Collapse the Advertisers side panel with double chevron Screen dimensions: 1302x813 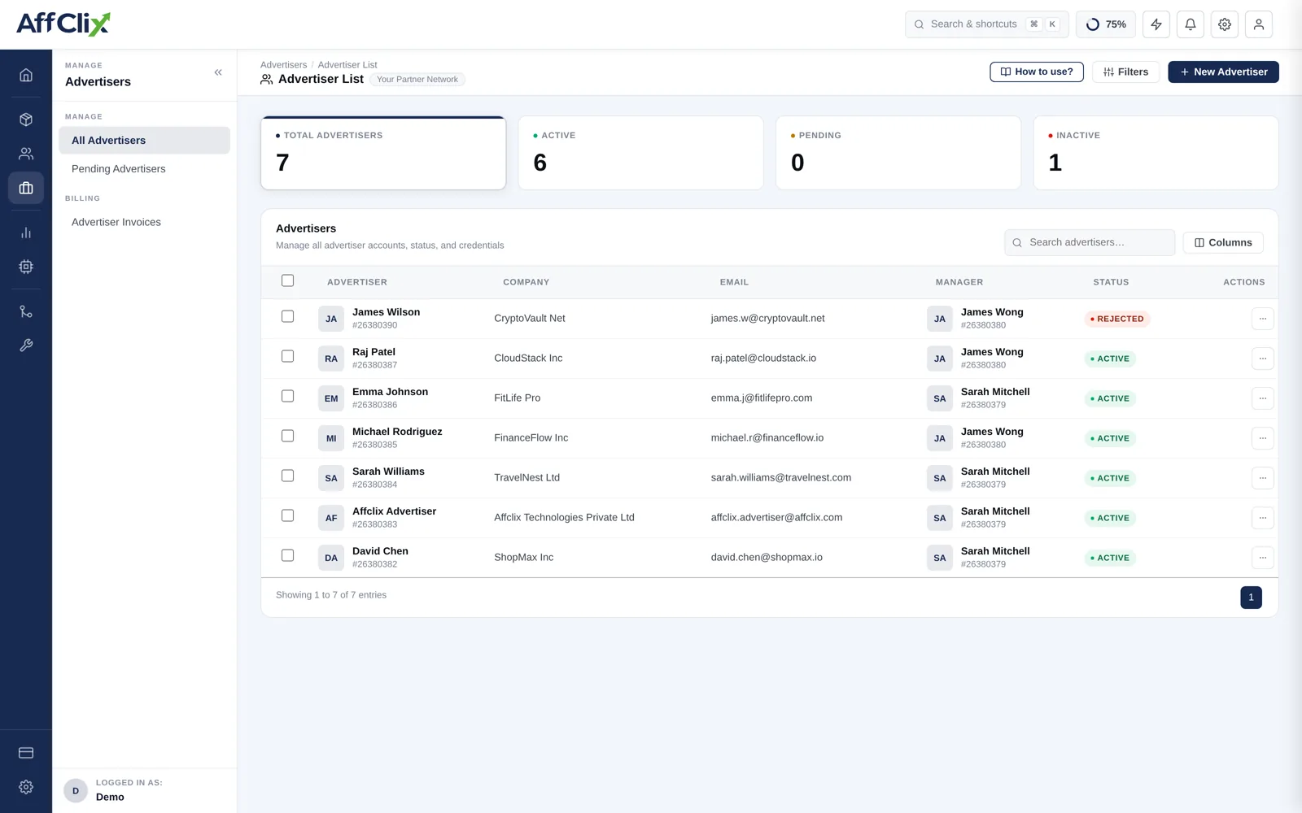tap(218, 72)
